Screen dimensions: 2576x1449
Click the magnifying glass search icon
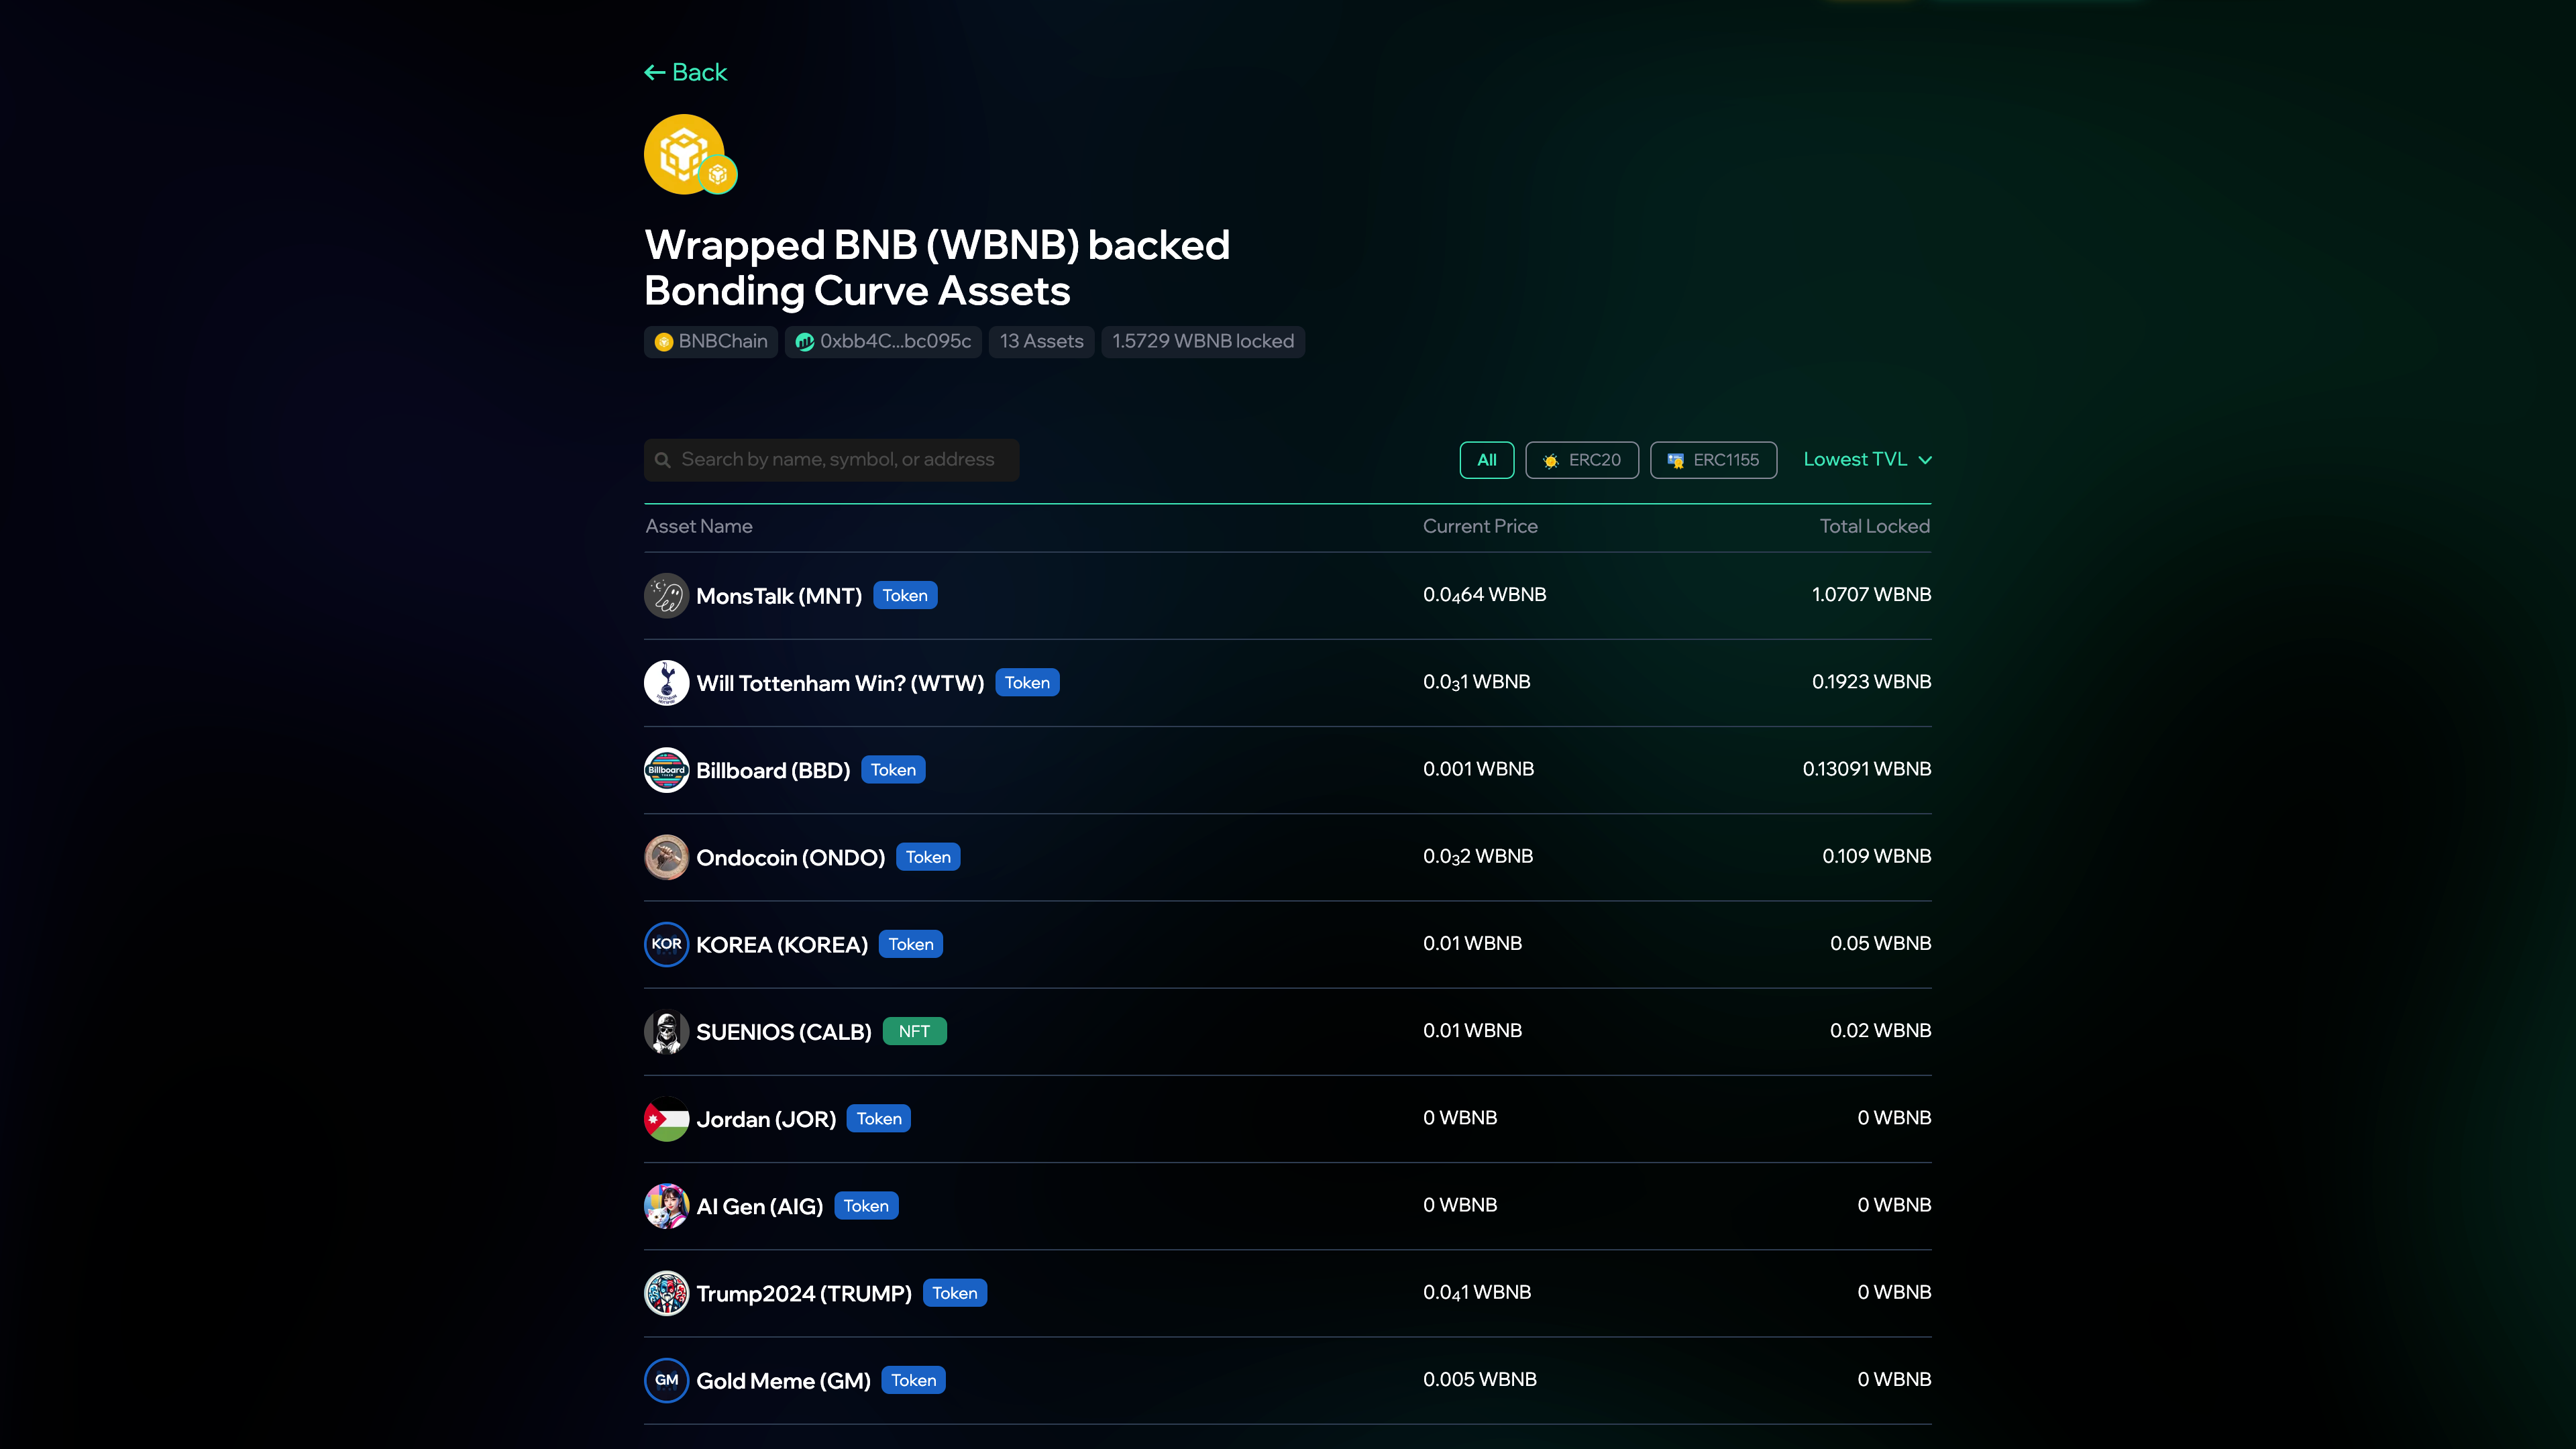(663, 460)
